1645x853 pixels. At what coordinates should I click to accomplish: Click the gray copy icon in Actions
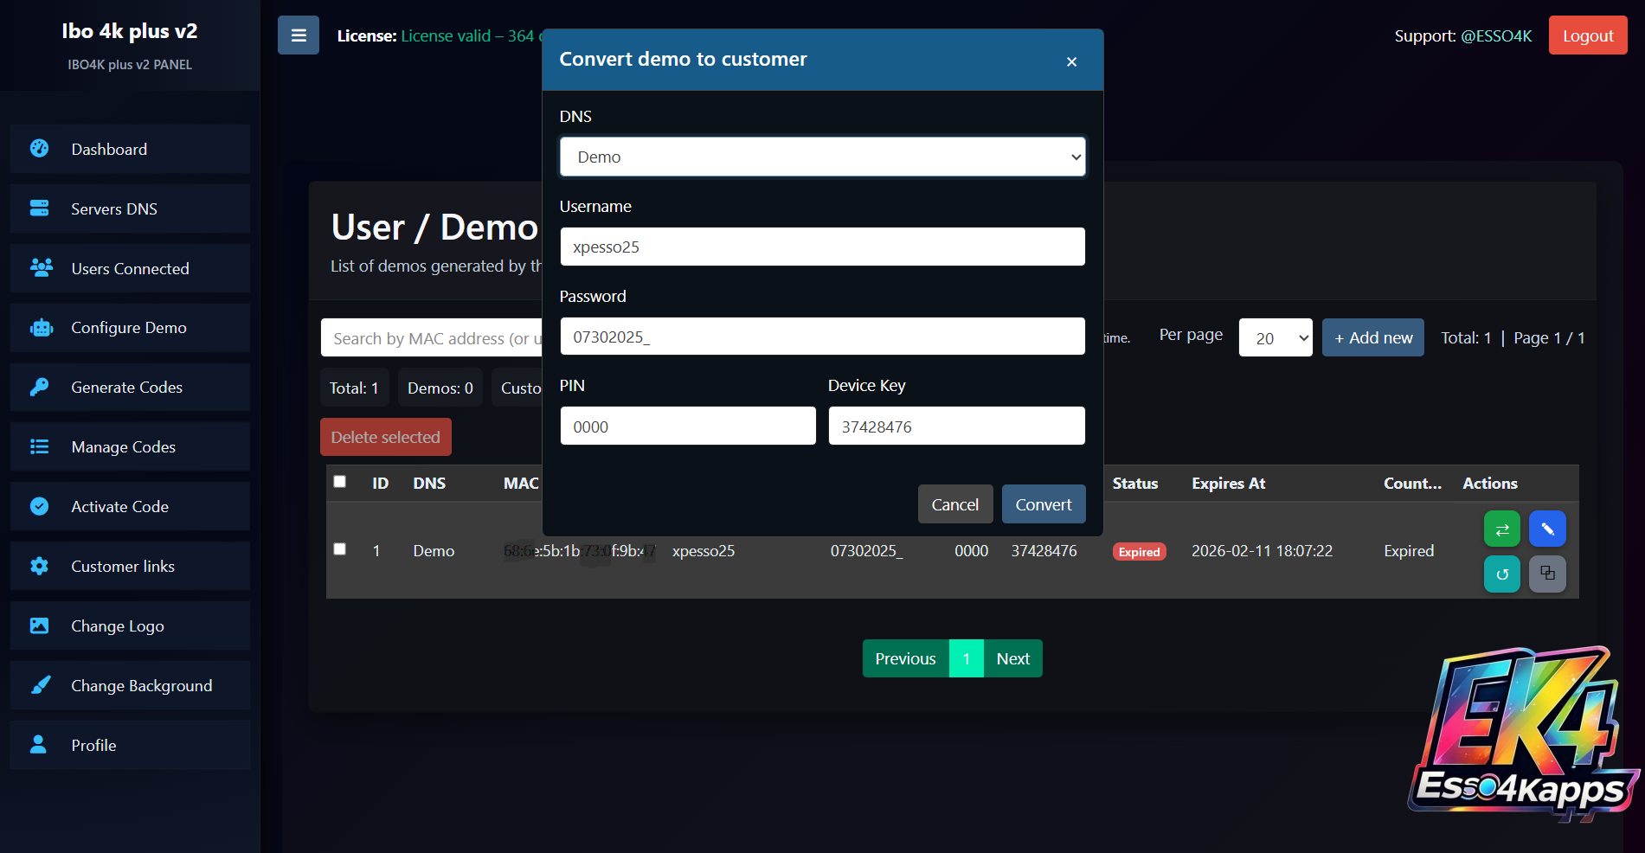click(x=1546, y=574)
